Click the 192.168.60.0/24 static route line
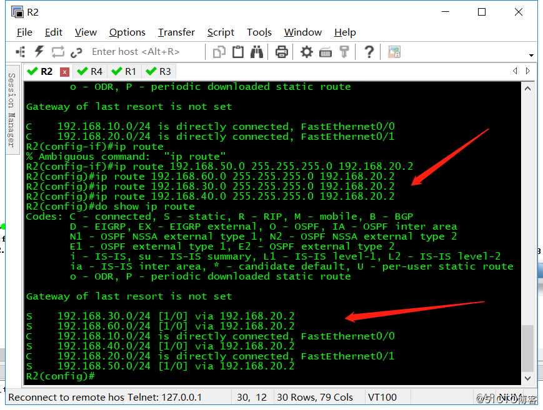Image resolution: width=543 pixels, height=410 pixels. 161,326
